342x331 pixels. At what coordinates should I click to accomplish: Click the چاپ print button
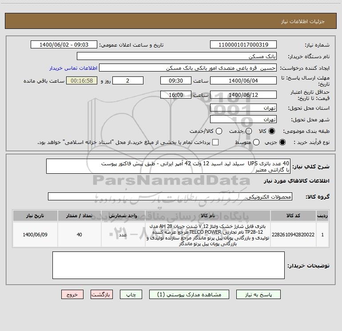point(131,295)
